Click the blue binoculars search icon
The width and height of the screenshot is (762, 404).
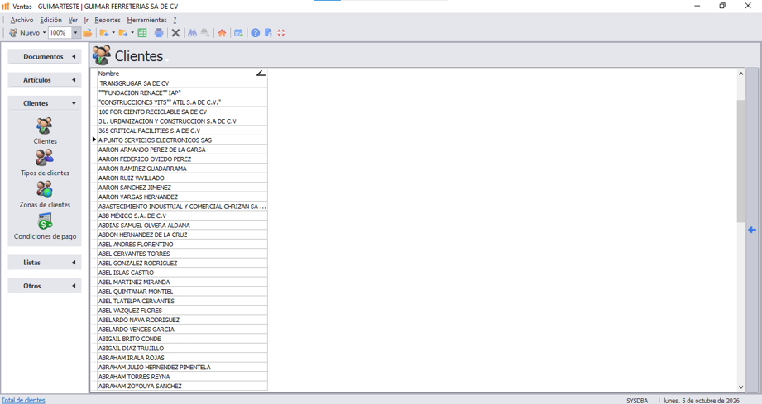click(x=193, y=33)
